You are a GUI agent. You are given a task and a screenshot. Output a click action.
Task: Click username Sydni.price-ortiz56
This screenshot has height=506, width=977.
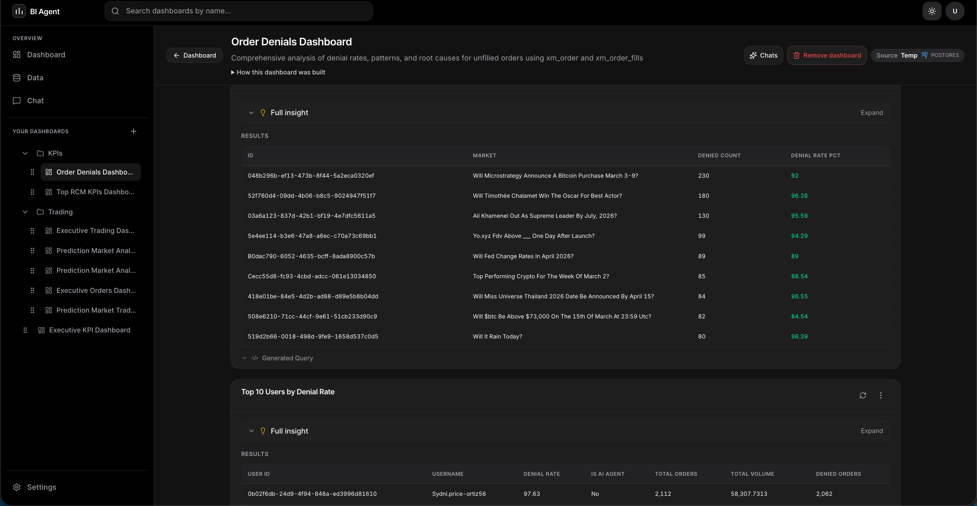point(459,494)
